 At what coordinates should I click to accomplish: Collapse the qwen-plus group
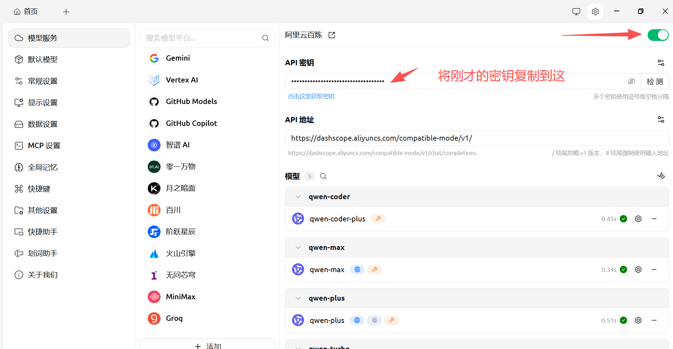click(298, 298)
